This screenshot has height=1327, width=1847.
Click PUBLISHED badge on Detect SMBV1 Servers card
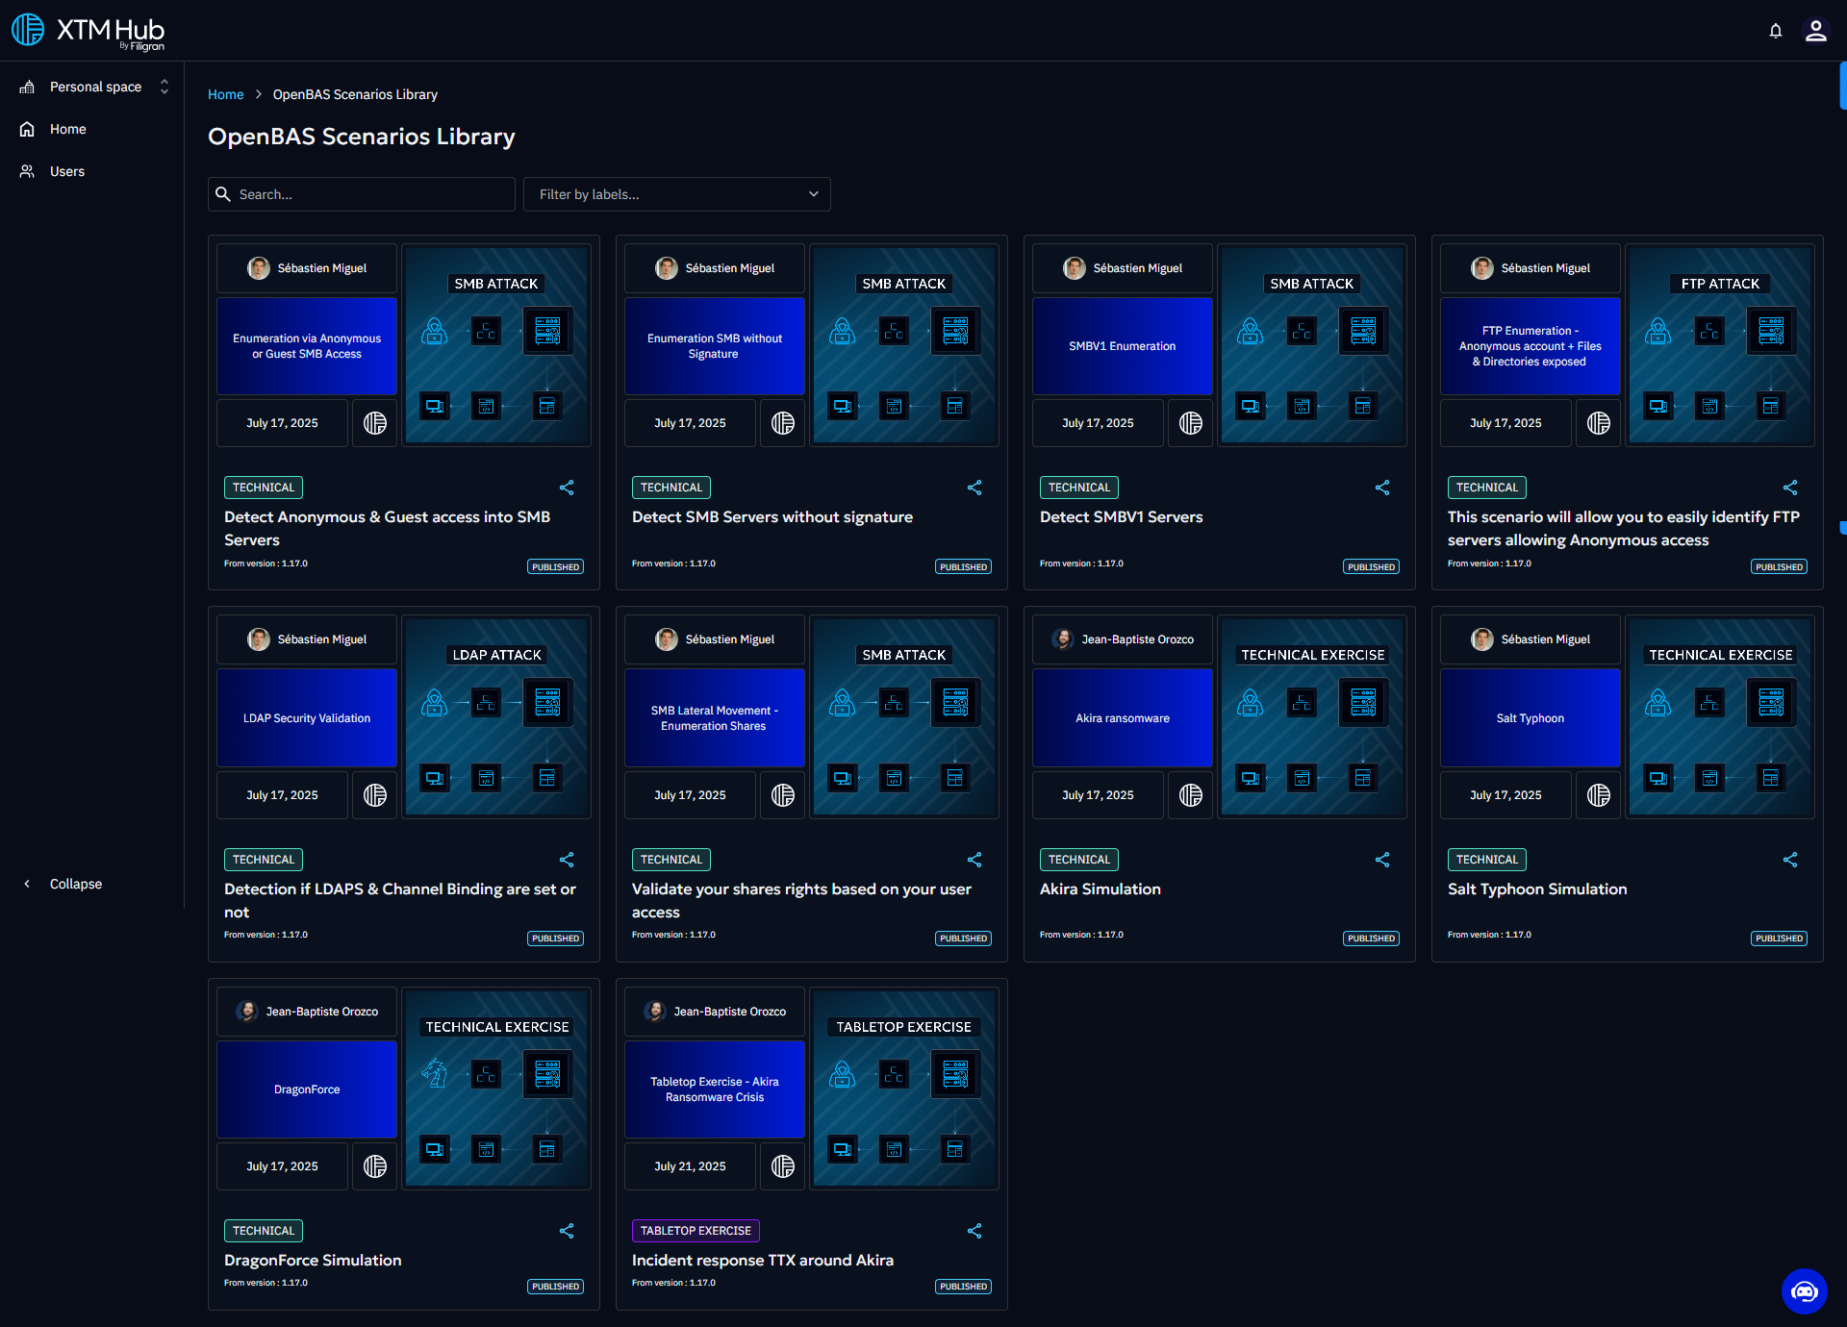(1371, 567)
